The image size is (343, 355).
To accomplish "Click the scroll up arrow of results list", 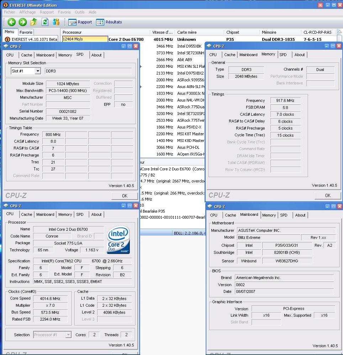I will pyautogui.click(x=339, y=32).
